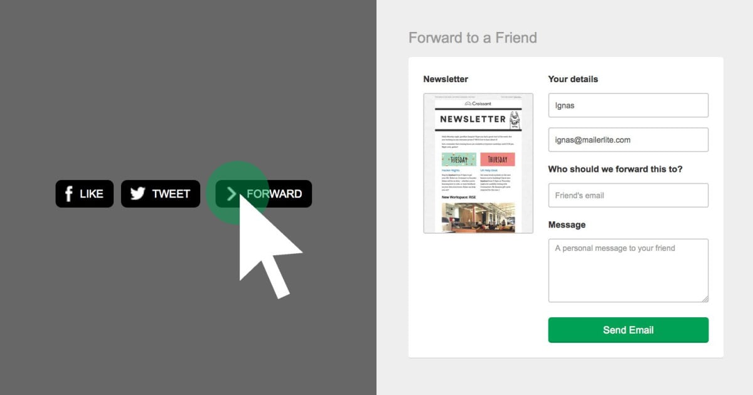Open the UX Help Desk link

tap(489, 171)
